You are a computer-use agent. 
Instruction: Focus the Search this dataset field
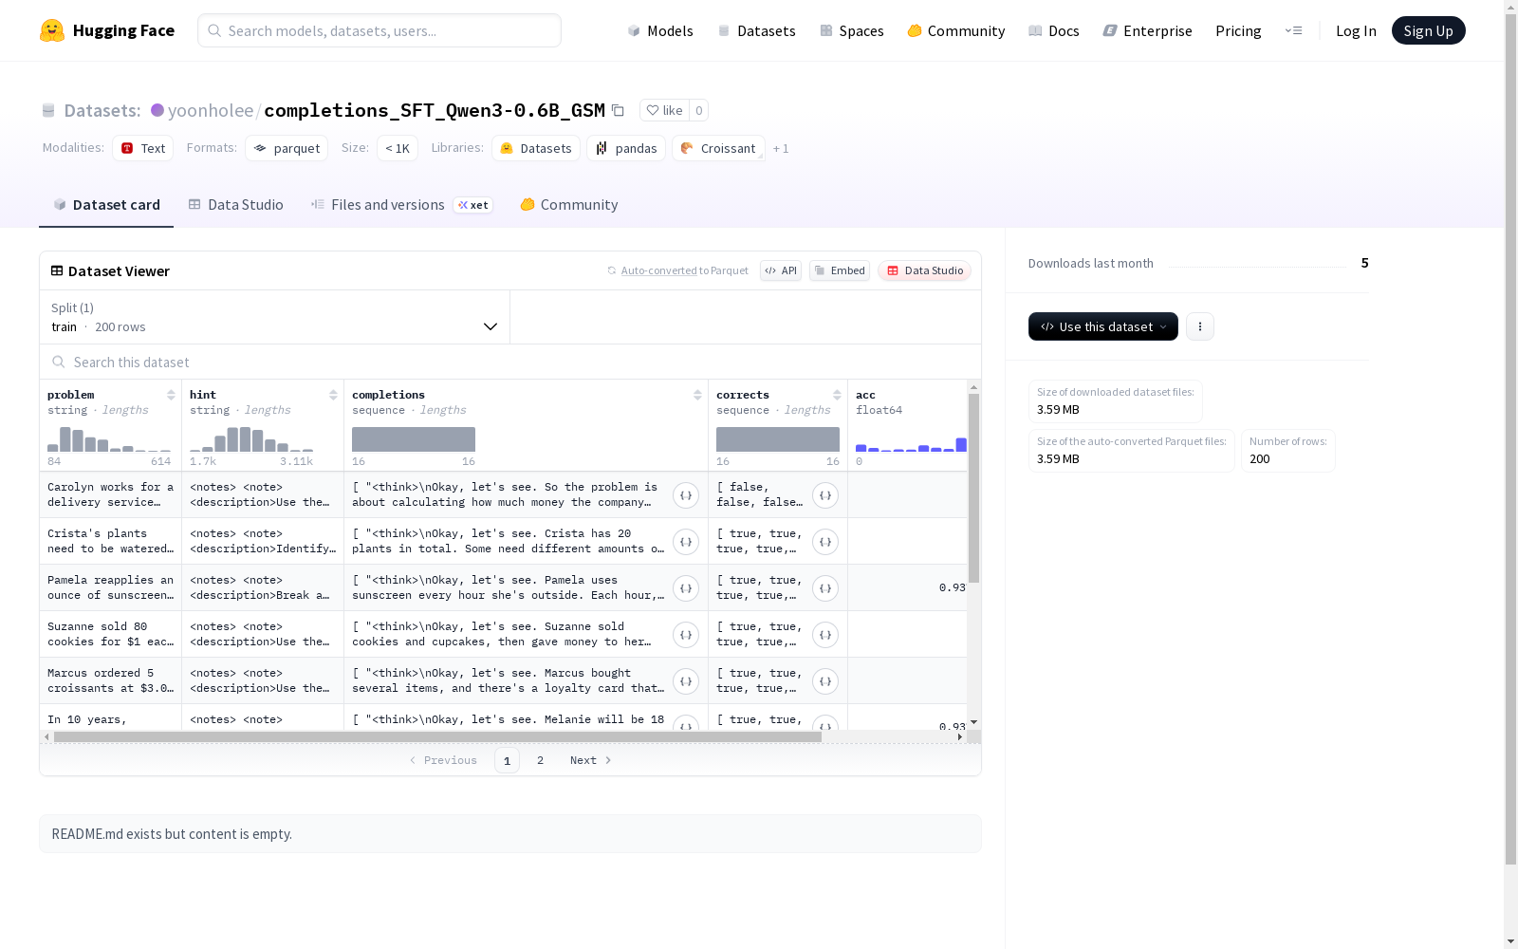click(x=510, y=363)
